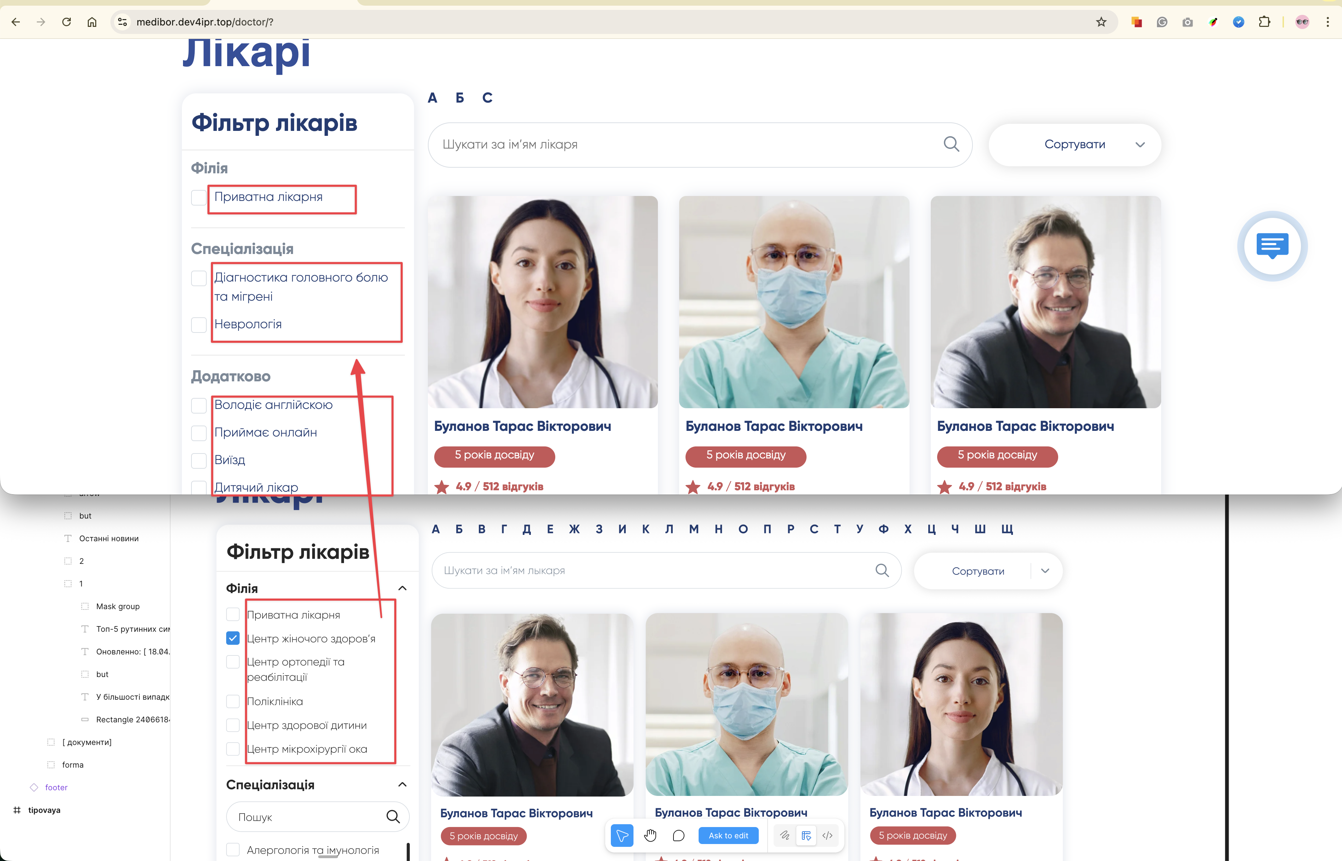Open first Буланов Тарас Вікторович doctor link
The width and height of the screenshot is (1342, 861).
(x=522, y=426)
